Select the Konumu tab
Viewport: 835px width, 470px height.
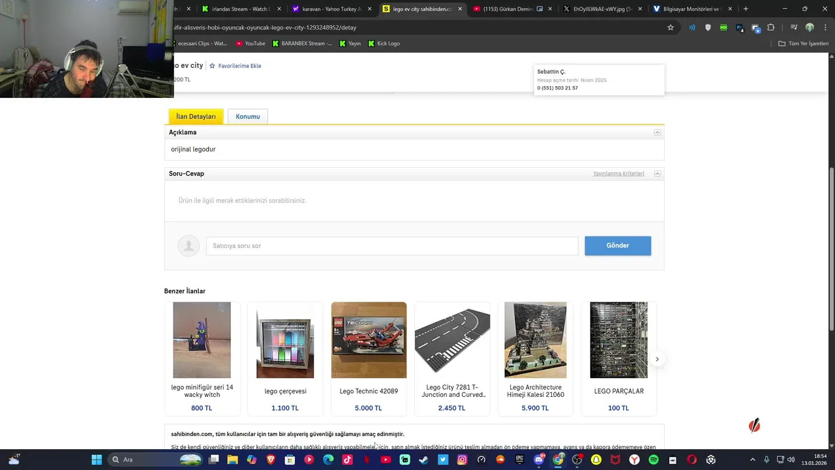[248, 116]
